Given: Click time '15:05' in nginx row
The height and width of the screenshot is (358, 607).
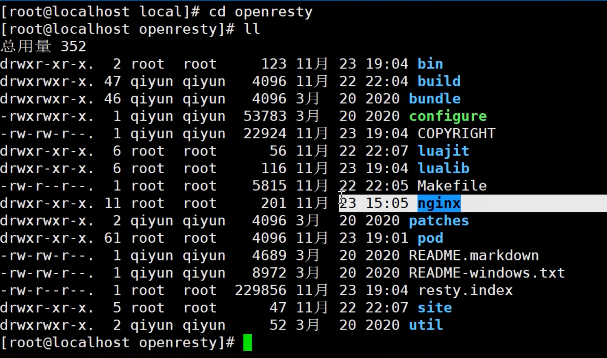Looking at the screenshot, I should (387, 203).
